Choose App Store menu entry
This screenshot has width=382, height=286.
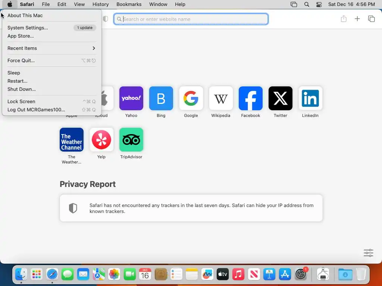[51, 36]
